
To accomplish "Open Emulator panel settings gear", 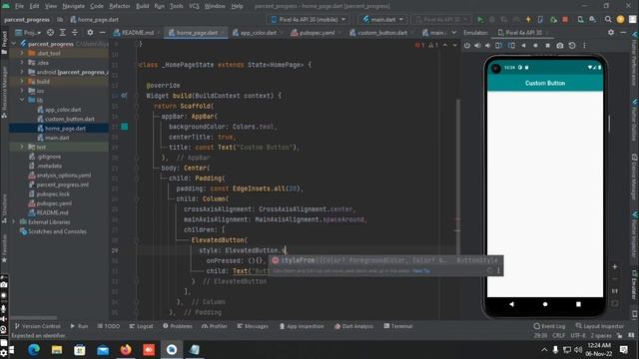I will [611, 32].
